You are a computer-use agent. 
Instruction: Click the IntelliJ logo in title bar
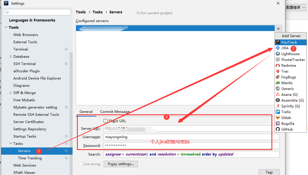pyautogui.click(x=6, y=3)
